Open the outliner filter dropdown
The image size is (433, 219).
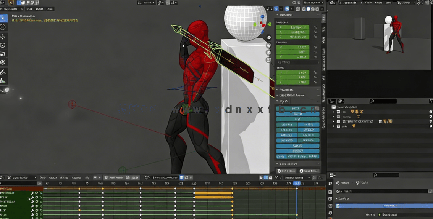coord(431,101)
